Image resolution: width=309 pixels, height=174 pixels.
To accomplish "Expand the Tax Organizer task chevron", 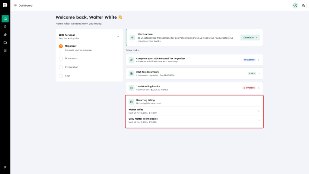I will (259, 60).
